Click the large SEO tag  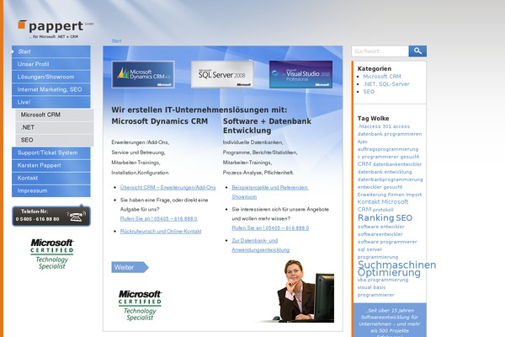click(x=404, y=218)
